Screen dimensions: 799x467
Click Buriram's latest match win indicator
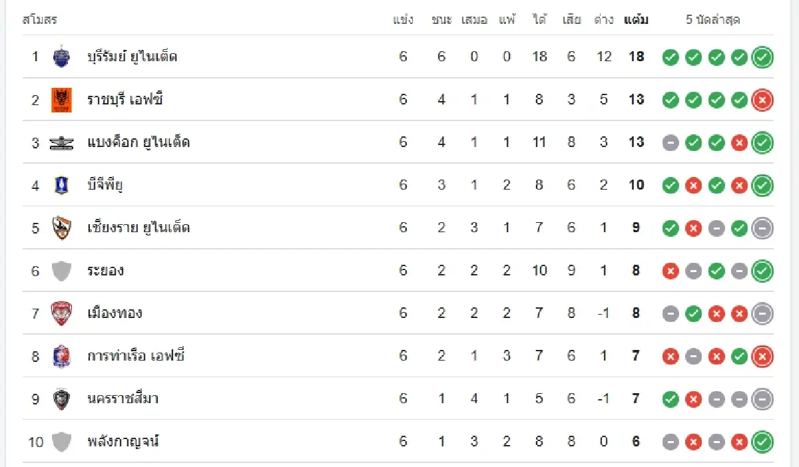point(762,57)
